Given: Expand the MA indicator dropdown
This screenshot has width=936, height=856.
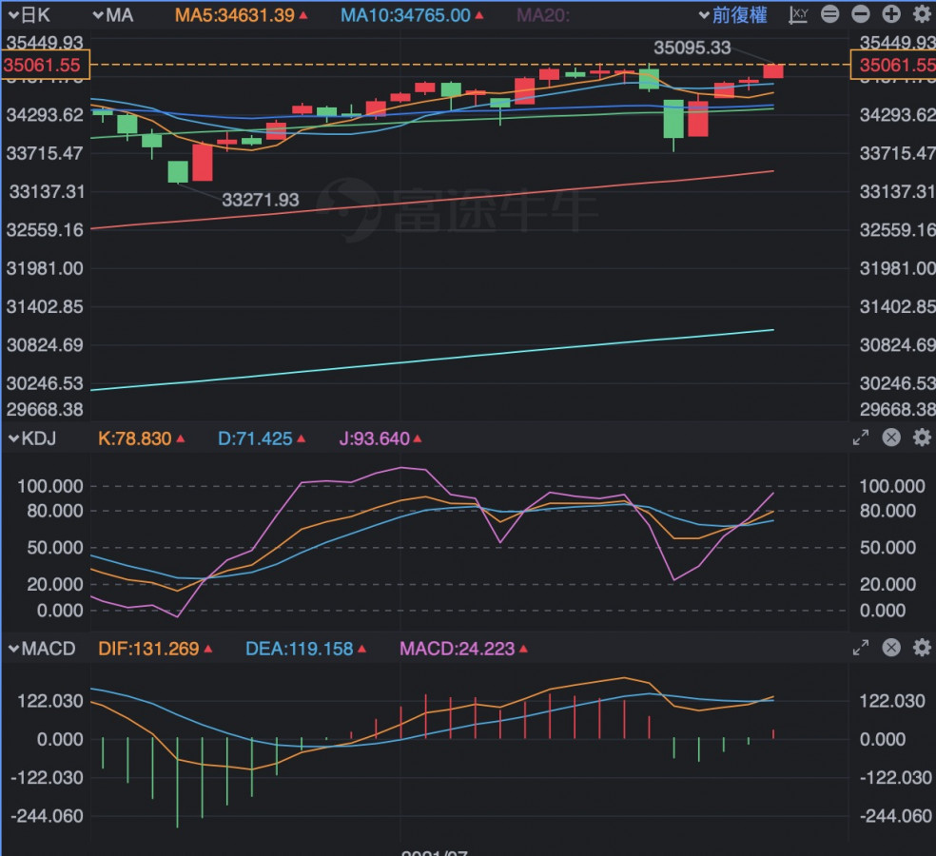Looking at the screenshot, I should tap(113, 15).
